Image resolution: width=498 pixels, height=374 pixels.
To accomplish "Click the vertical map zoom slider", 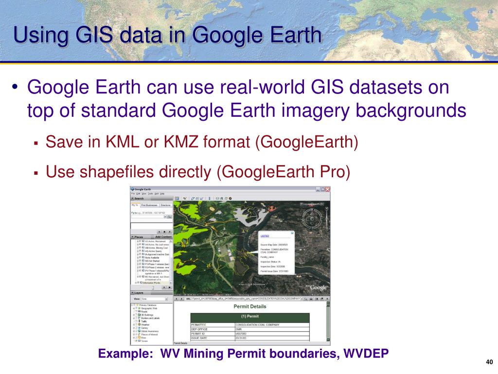I will click(x=326, y=219).
